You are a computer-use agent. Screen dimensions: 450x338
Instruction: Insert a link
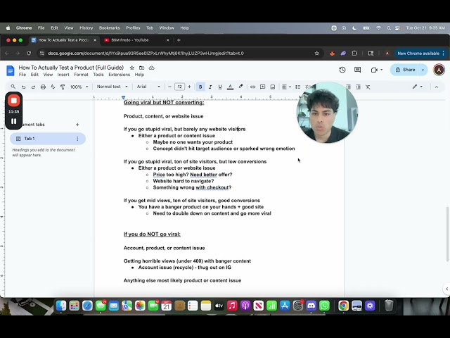[x=252, y=87]
